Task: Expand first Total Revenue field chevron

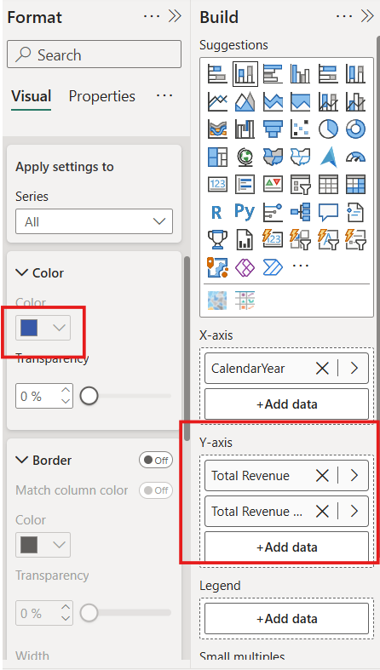Action: coord(354,476)
